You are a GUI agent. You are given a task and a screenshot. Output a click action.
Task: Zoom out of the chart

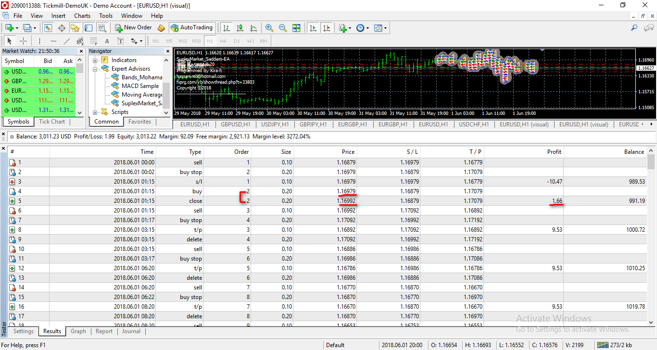pyautogui.click(x=283, y=28)
